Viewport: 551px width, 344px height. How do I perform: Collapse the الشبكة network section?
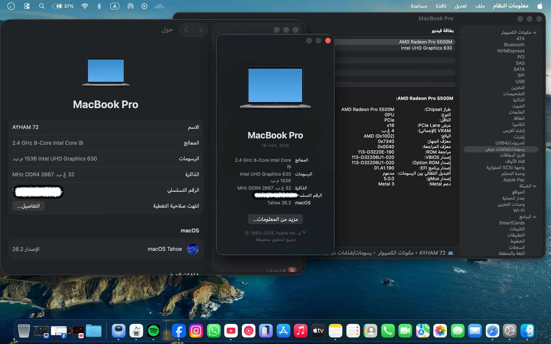coord(534,186)
